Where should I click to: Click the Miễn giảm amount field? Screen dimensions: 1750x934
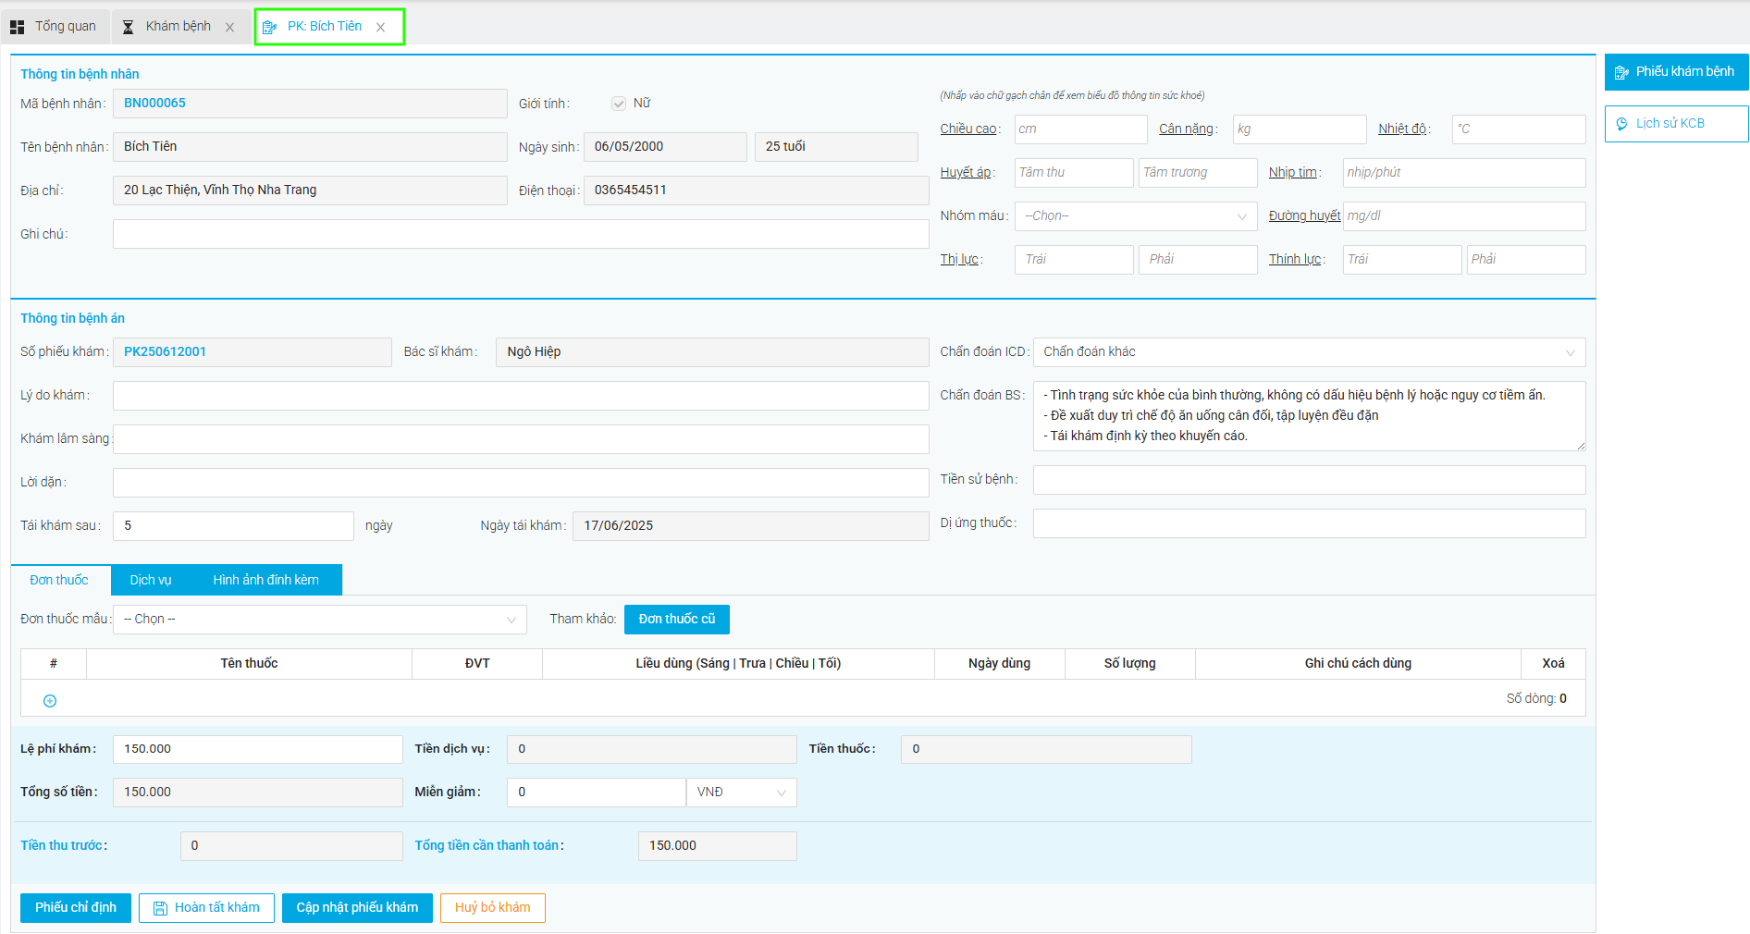tap(596, 793)
